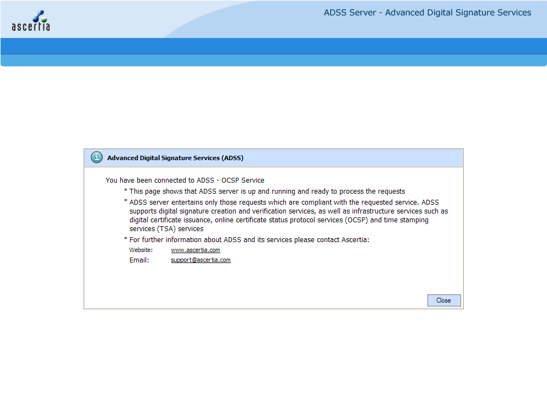Viewport: 547px width, 394px height.
Task: Open the www.ascertia.com website link
Action: [x=195, y=250]
